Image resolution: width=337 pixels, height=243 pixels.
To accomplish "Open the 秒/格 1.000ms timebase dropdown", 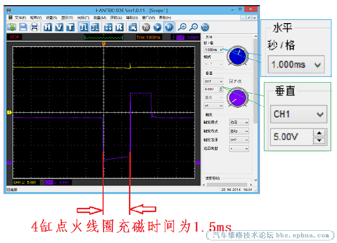I will tap(213, 50).
